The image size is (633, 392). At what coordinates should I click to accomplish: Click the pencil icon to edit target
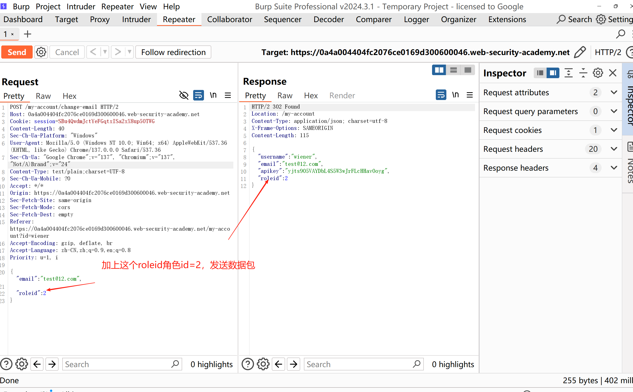[x=580, y=52]
